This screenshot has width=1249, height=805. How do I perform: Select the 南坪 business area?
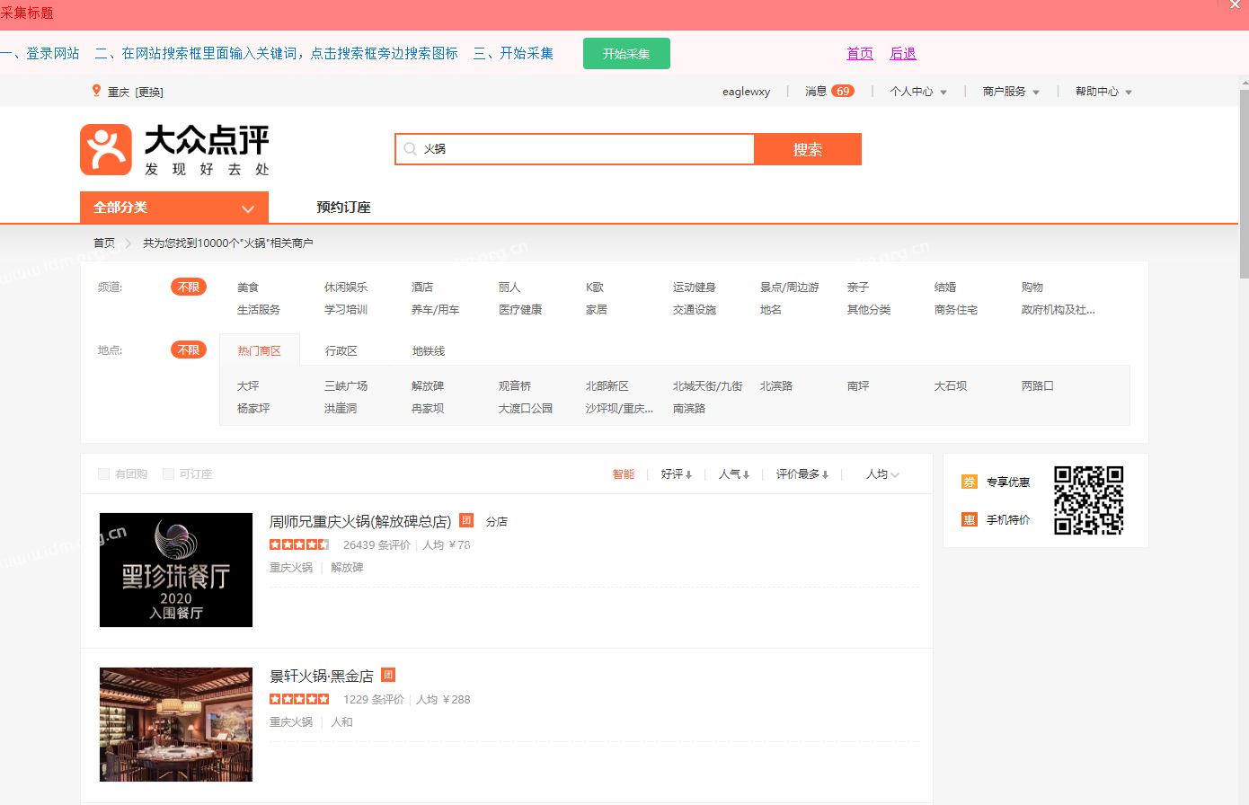point(858,386)
